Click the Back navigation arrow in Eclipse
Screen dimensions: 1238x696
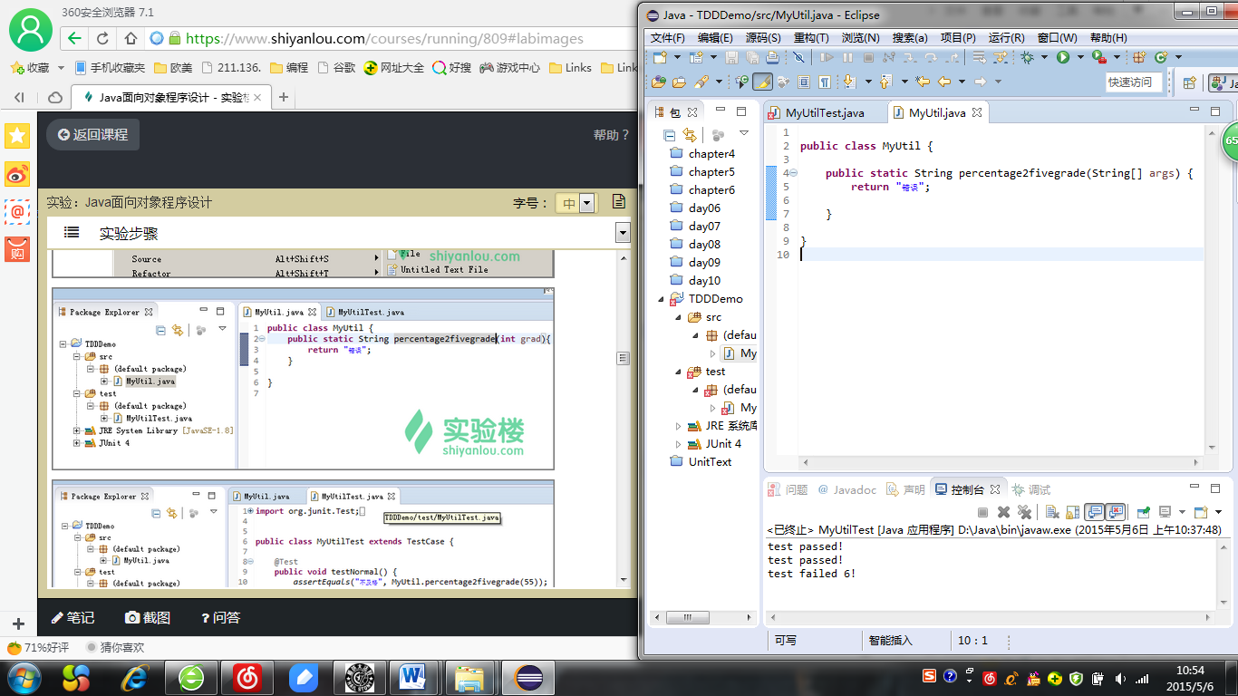tap(943, 82)
